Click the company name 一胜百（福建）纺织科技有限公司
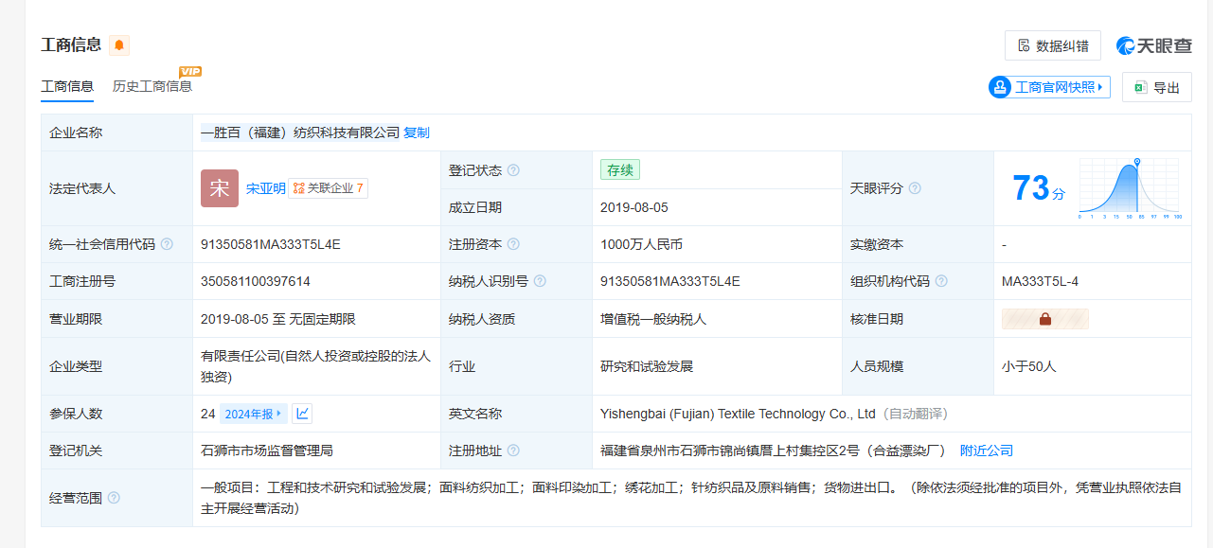This screenshot has height=548, width=1213. coord(300,133)
